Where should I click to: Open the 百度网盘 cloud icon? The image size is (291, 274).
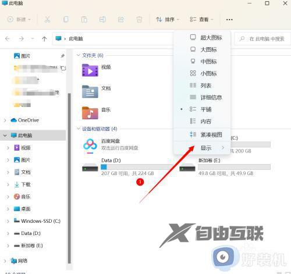90,146
